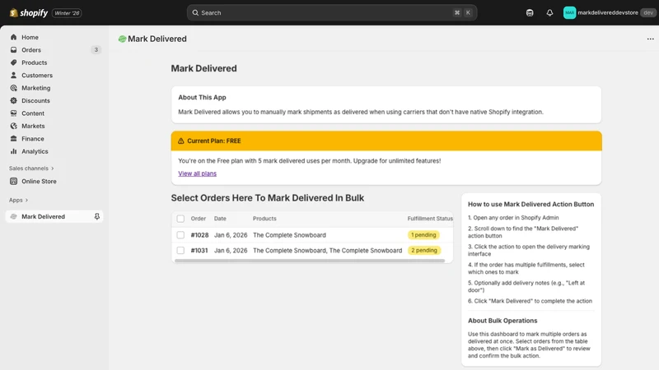Click the Date column header

(220, 219)
